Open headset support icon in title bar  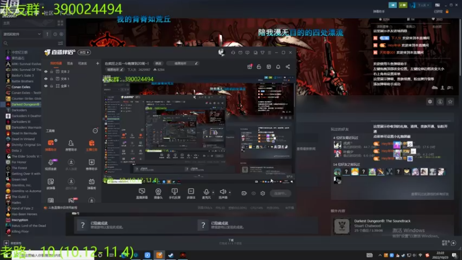[x=233, y=53]
